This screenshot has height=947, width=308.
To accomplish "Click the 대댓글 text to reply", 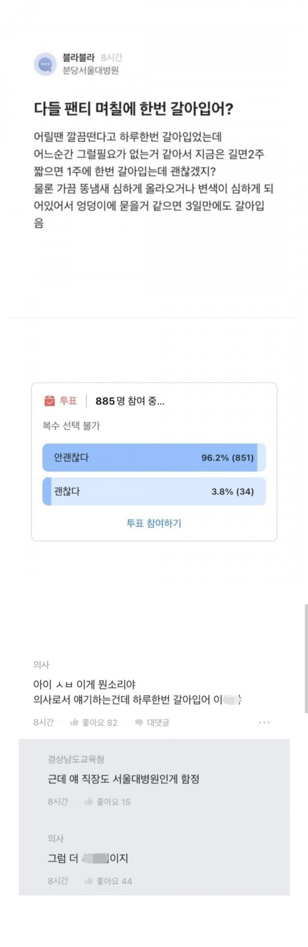I will (158, 723).
